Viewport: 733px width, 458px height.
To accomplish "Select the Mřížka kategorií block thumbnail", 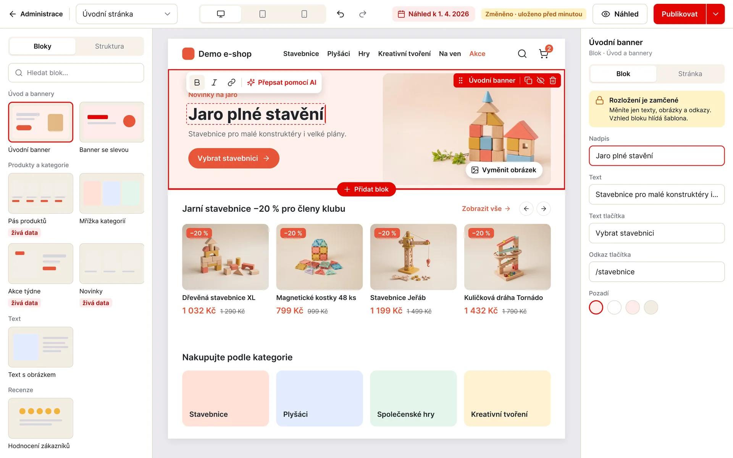I will [111, 194].
